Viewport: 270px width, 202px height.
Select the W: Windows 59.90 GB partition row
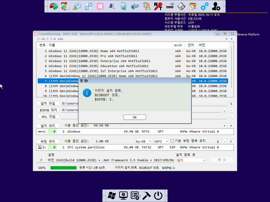pyautogui.click(x=135, y=132)
